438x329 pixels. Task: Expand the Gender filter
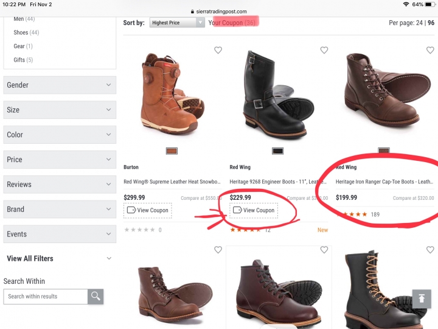[x=60, y=85]
